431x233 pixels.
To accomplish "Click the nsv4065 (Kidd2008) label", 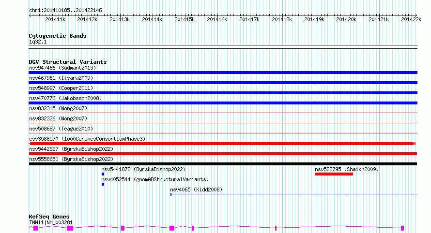I will tap(196, 189).
